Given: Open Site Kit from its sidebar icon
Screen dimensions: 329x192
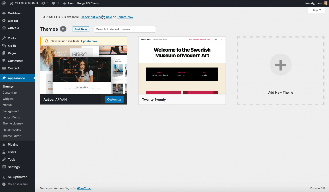Looking at the screenshot, I should [4, 21].
